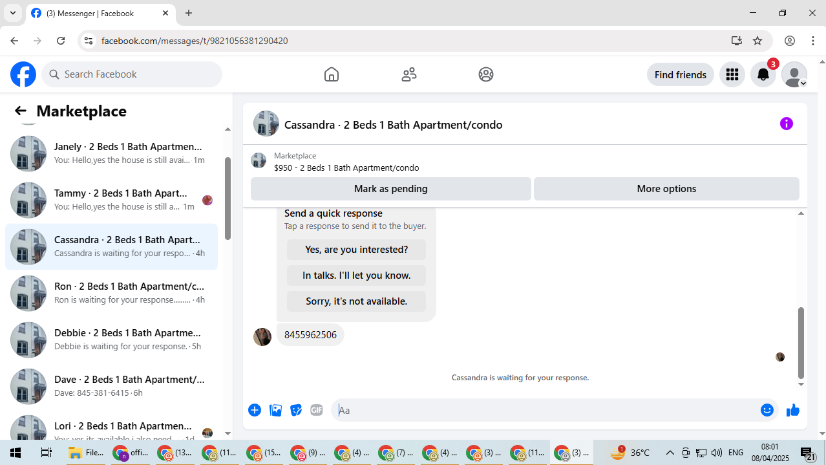826x465 pixels.
Task: View site information icon in address bar
Action: [89, 41]
